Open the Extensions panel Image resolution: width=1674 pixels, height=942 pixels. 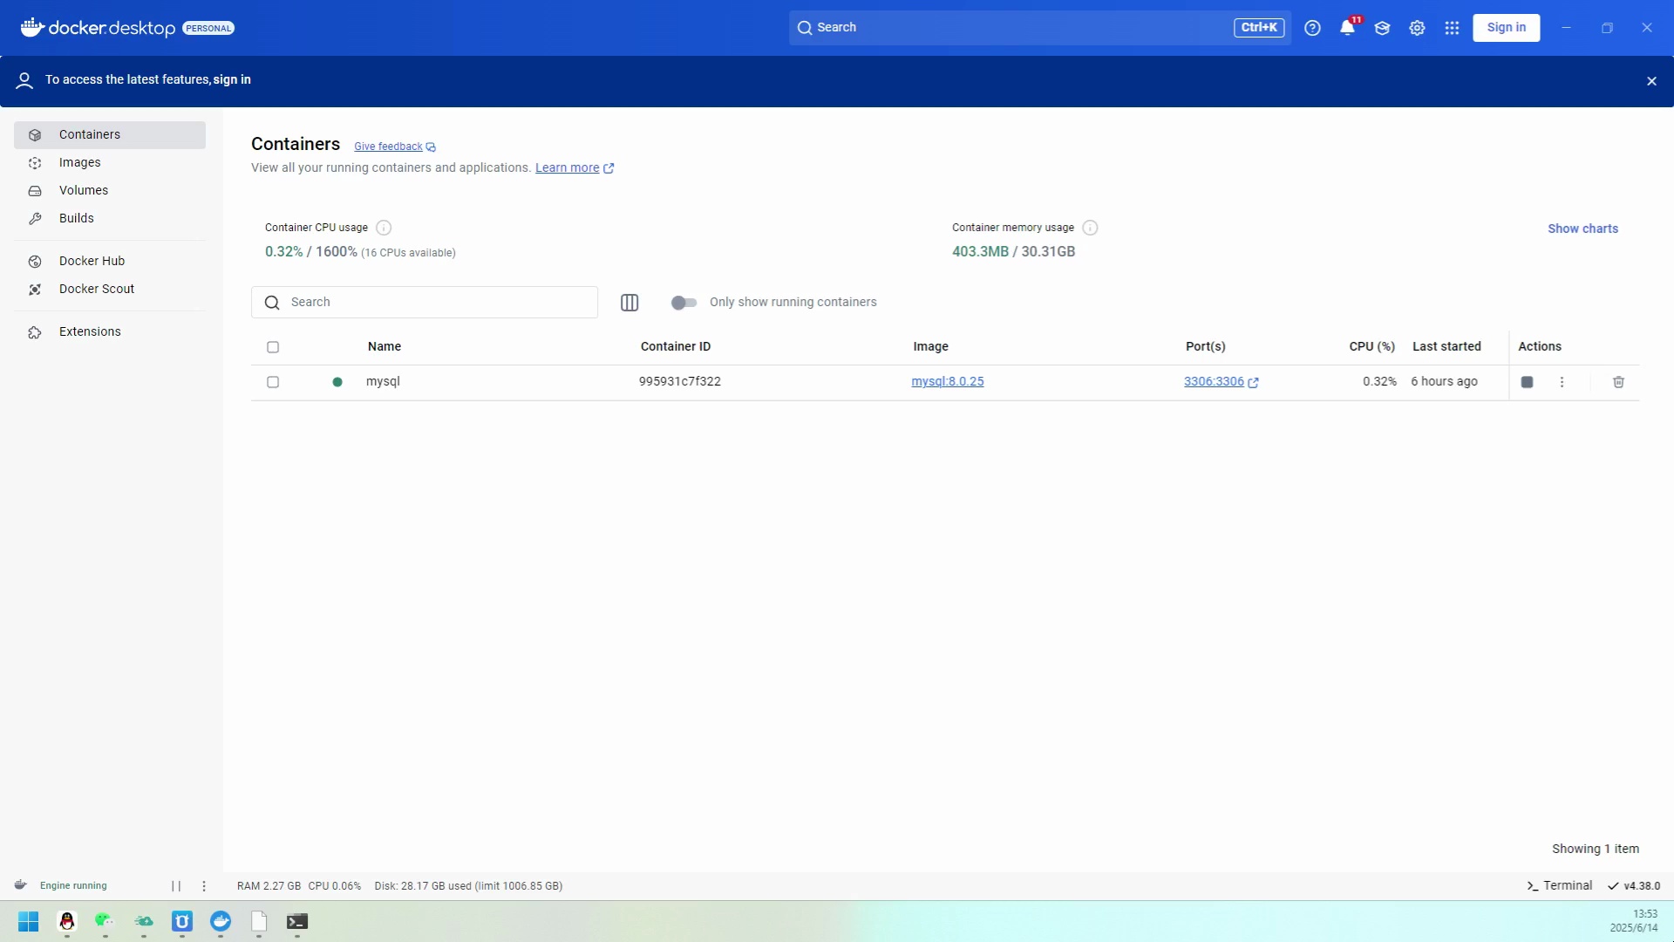[90, 331]
